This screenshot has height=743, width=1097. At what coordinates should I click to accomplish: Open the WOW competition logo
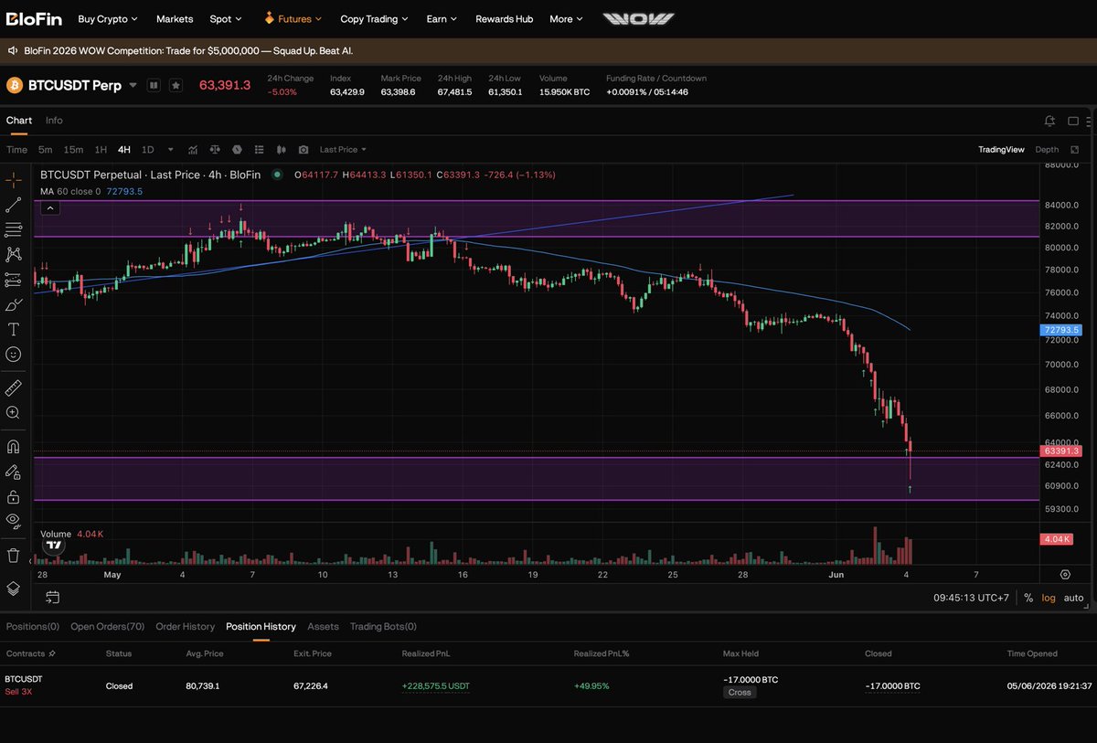click(x=638, y=18)
